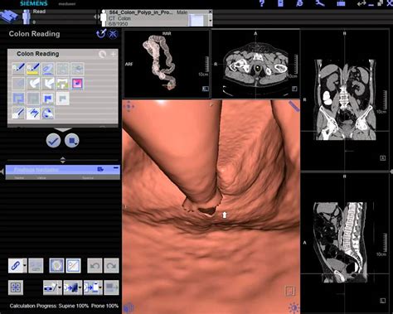Expand the tool panel downward triangle
Viewport: 393px width, 314px height.
(x=63, y=129)
